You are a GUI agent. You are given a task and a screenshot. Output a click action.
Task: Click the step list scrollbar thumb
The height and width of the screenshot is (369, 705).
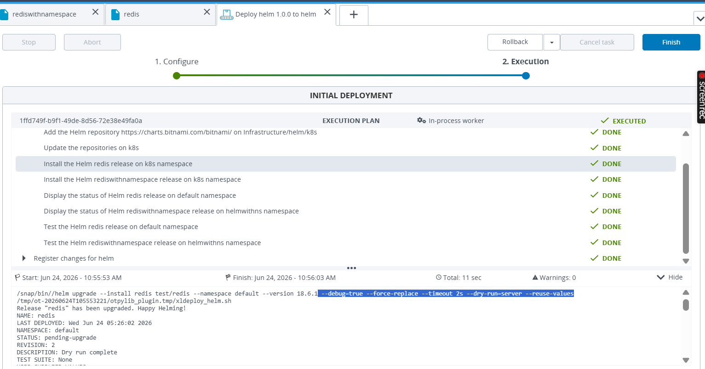(686, 208)
